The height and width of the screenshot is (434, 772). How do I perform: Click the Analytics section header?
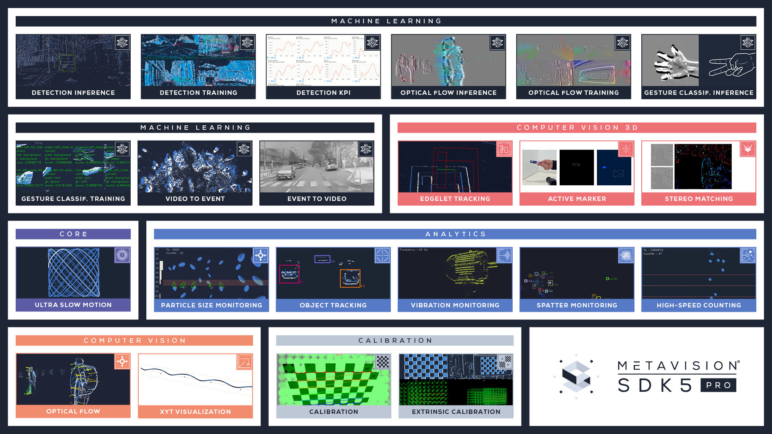coord(455,234)
